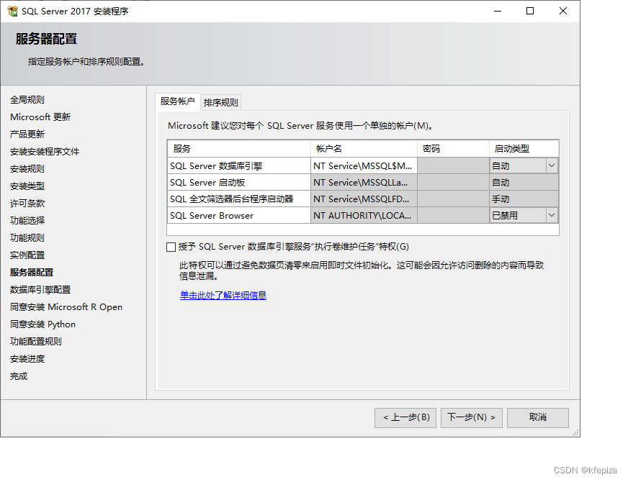Select 许可条款 step in sidebar
628x482 pixels.
(27, 203)
